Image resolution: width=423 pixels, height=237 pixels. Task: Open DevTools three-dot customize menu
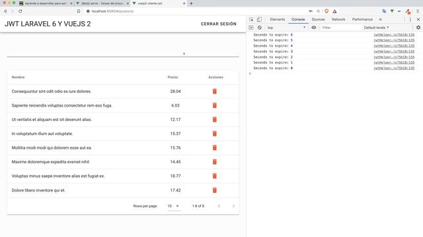coord(410,20)
